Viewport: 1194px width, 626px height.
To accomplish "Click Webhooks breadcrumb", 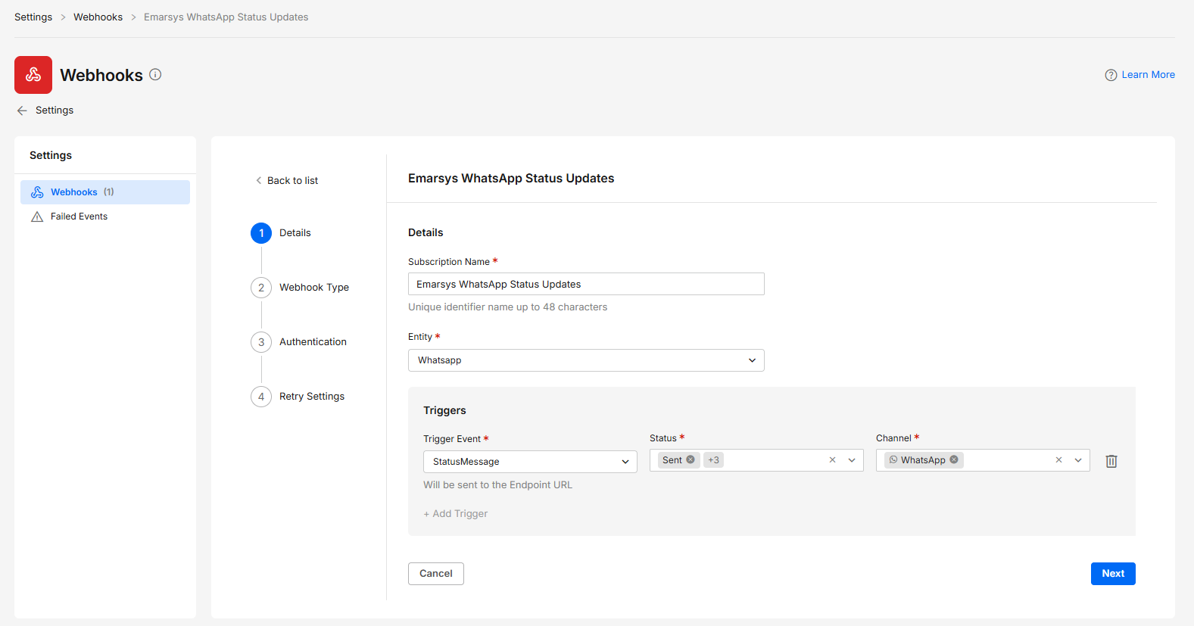I will (98, 17).
